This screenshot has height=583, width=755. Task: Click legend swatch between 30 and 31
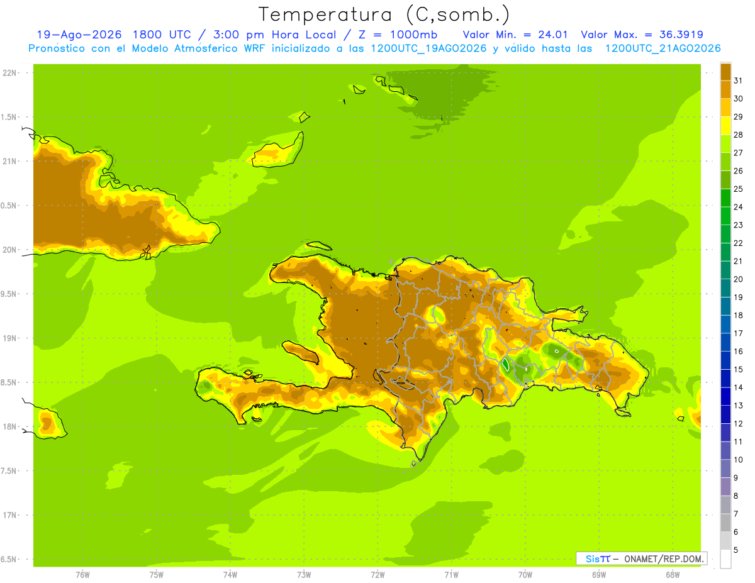725,89
